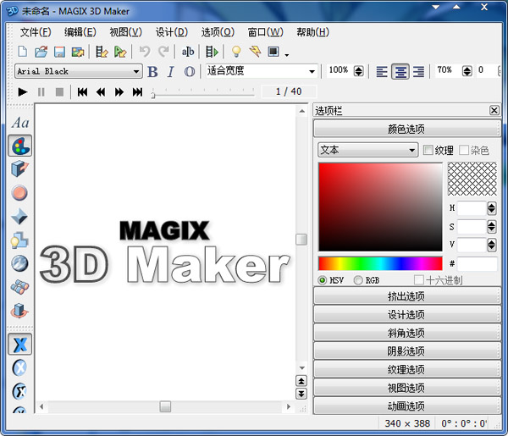Select the center text alignment icon
Screen dimensions: 508x436
400,72
